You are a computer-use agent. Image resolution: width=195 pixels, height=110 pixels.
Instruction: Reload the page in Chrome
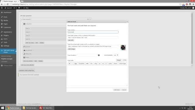pos(8,4)
